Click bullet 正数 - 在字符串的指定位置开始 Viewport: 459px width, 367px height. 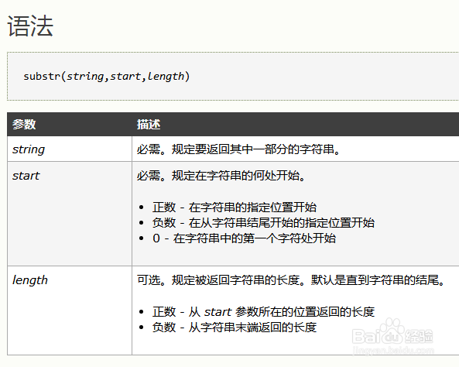pos(235,208)
